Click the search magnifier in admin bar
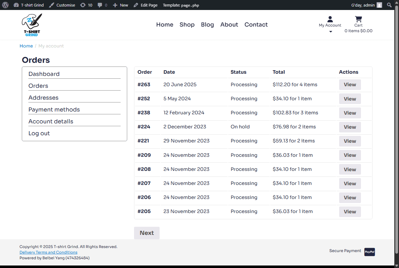Image resolution: width=399 pixels, height=268 pixels. pos(389,5)
